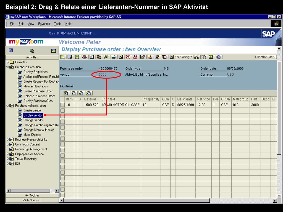This screenshot has width=283, height=212.
Task: Expand the B2B folder
Action: click(7, 164)
